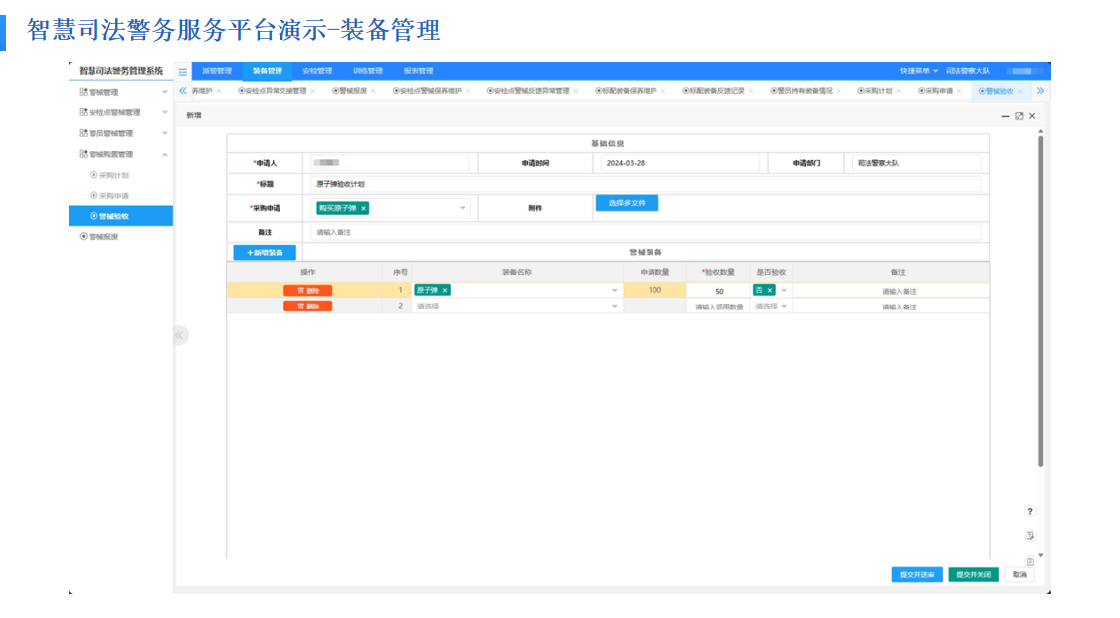Click the hamburger menu icon beside top navigation
The height and width of the screenshot is (618, 1120).
[x=182, y=71]
